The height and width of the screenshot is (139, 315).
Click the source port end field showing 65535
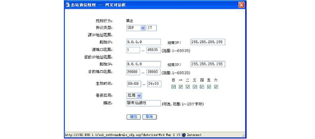pyautogui.click(x=153, y=50)
